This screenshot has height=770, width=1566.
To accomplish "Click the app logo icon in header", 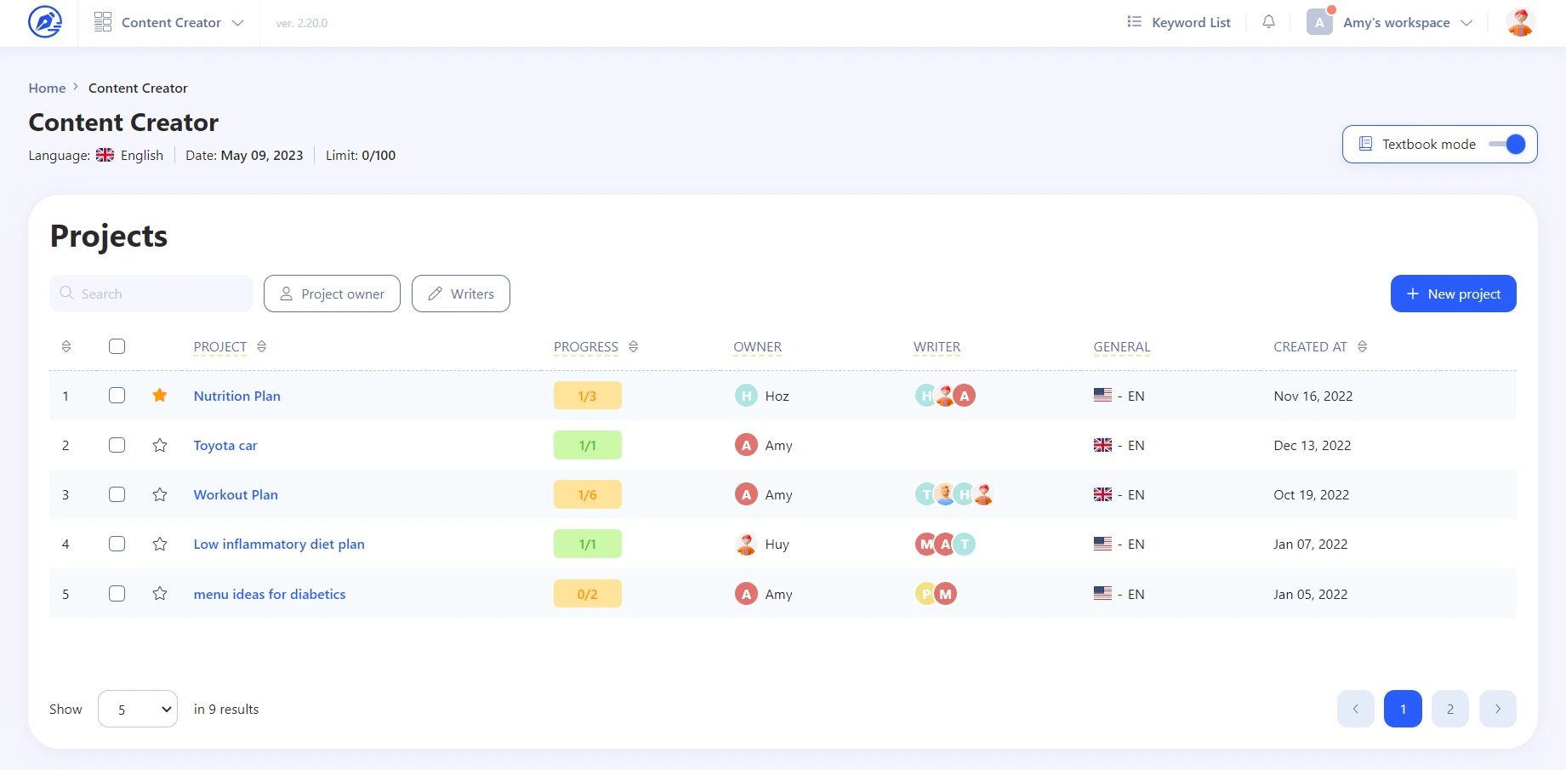I will pos(45,22).
